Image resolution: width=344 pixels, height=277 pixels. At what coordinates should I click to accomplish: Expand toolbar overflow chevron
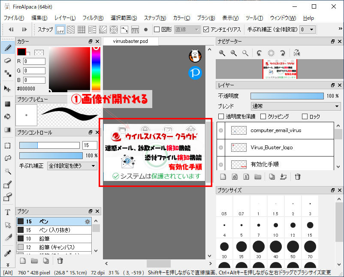pos(340,28)
